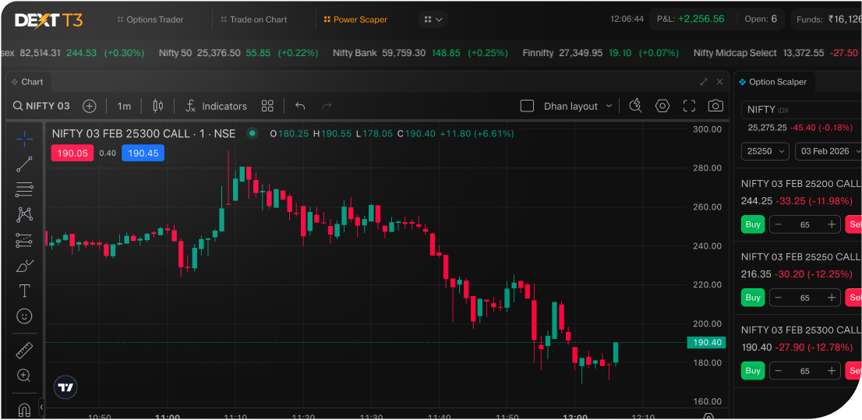This screenshot has width=862, height=420.
Task: Open chart settings hexagon icon
Action: point(662,106)
